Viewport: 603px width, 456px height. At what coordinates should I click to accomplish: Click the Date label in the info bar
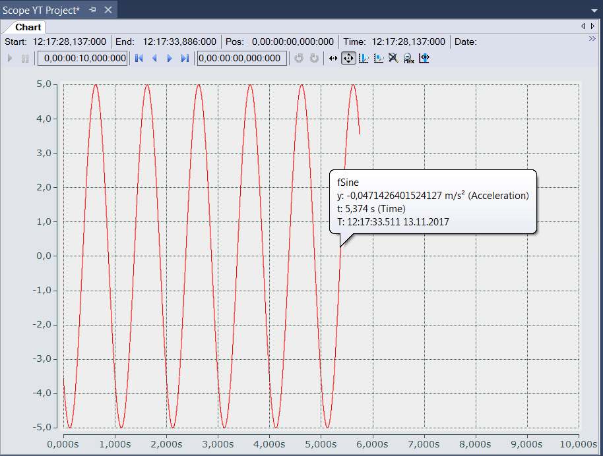click(465, 42)
